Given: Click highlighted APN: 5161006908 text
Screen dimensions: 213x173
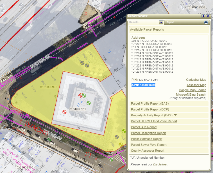Looking at the screenshot, I should tap(143, 85).
